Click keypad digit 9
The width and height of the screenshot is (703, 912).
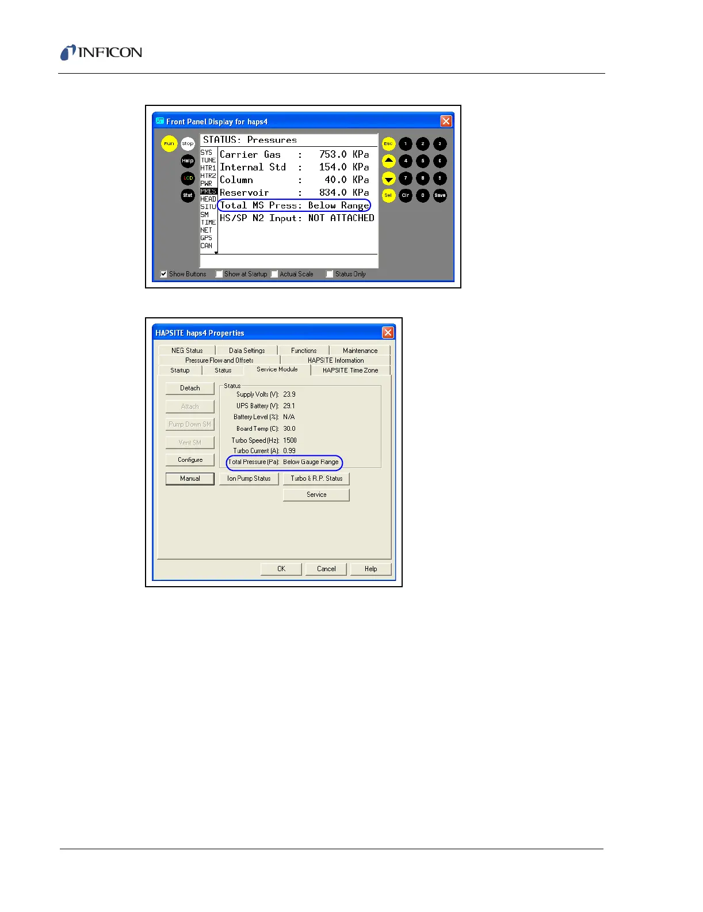pyautogui.click(x=440, y=178)
